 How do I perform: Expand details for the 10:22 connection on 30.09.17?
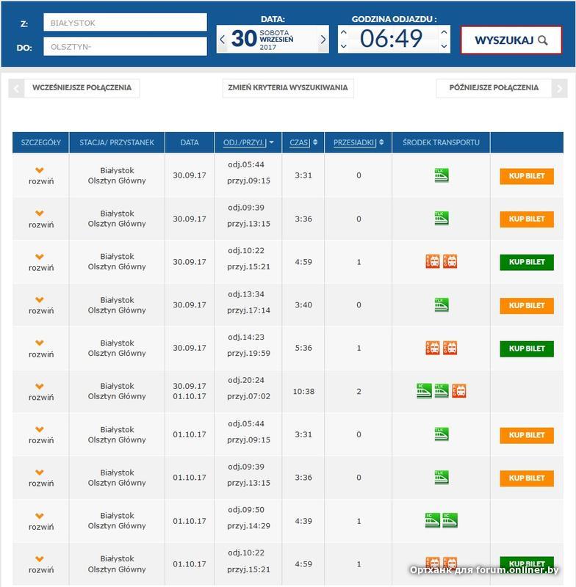coord(40,262)
